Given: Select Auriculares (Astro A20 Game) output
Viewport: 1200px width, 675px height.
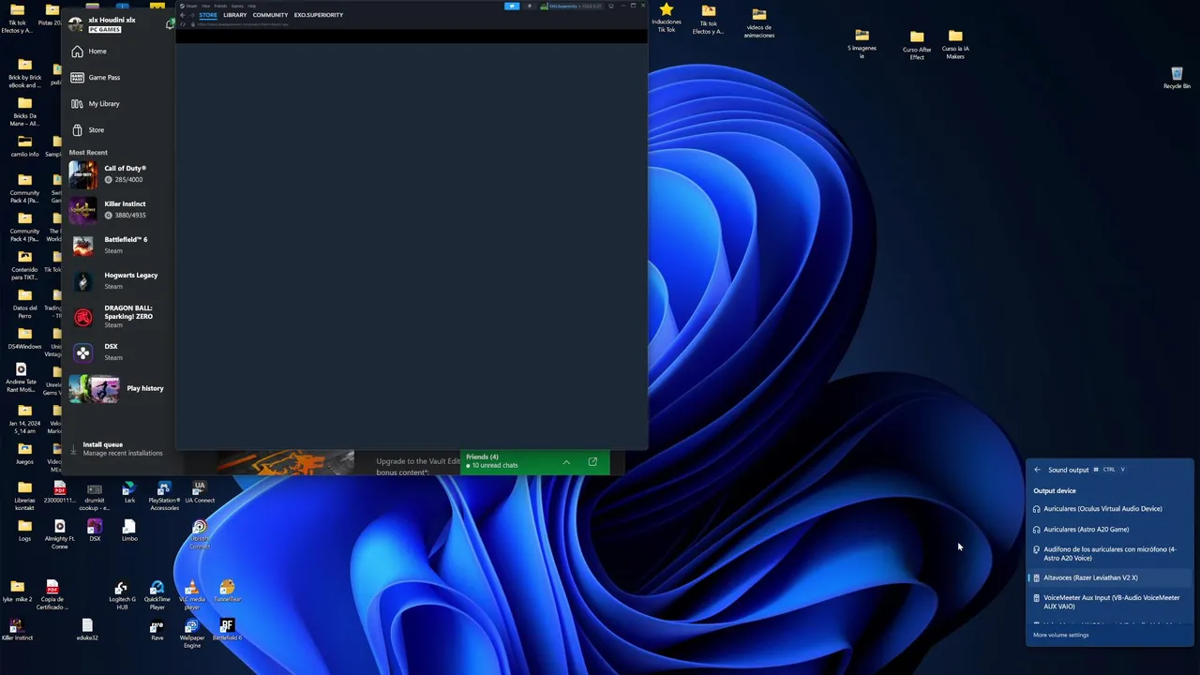Looking at the screenshot, I should click(x=1110, y=530).
